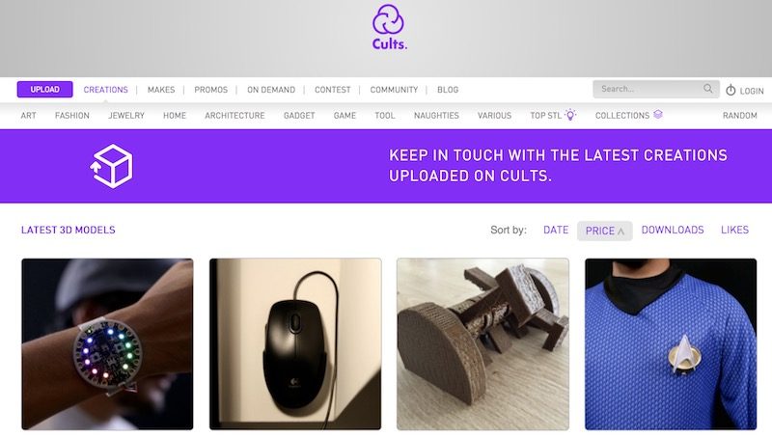Open the black computer mouse model thumbnail
The image size is (772, 437).
(x=295, y=344)
